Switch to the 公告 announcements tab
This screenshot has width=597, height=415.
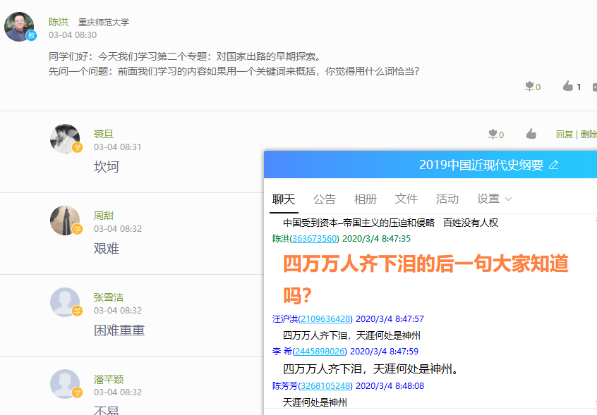click(325, 199)
